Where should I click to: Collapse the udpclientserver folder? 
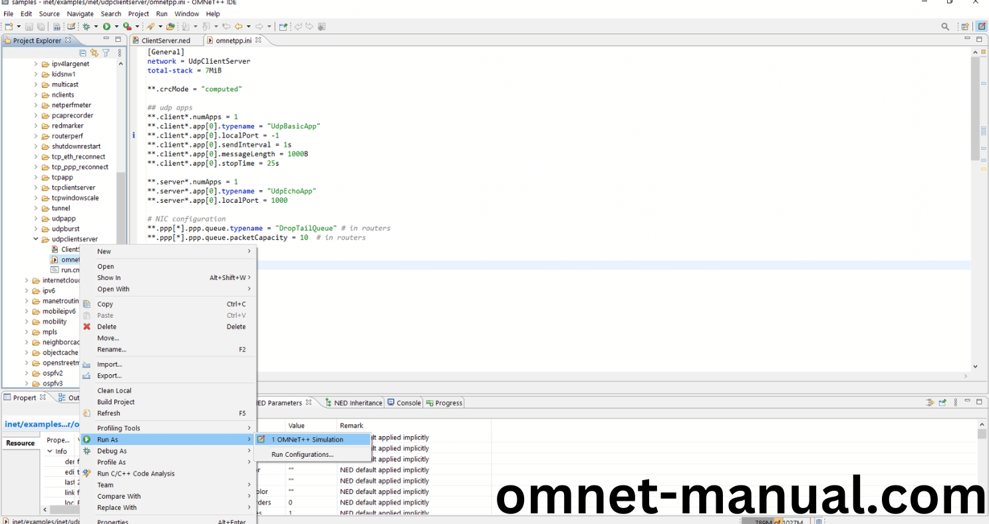36,239
